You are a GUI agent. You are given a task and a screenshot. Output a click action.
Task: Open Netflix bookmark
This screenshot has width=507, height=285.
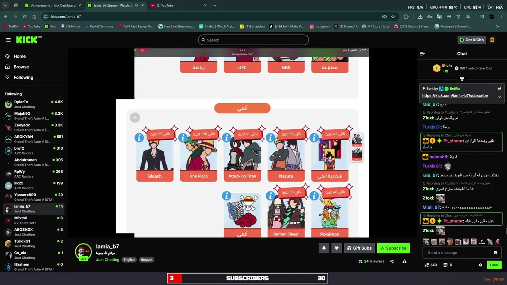[x=11, y=27]
